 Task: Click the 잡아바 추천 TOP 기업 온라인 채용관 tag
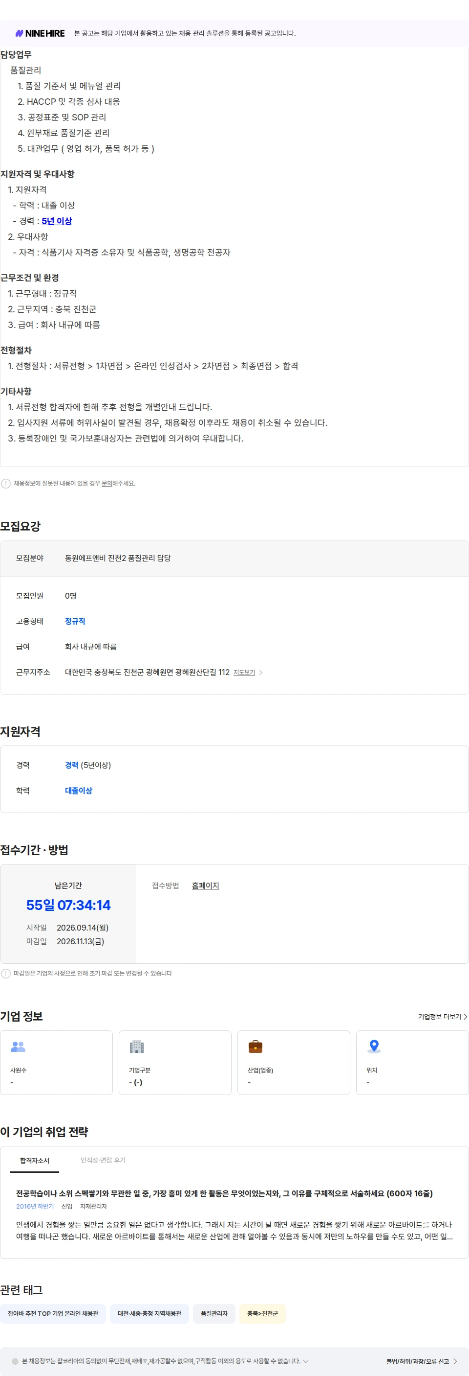(53, 1313)
